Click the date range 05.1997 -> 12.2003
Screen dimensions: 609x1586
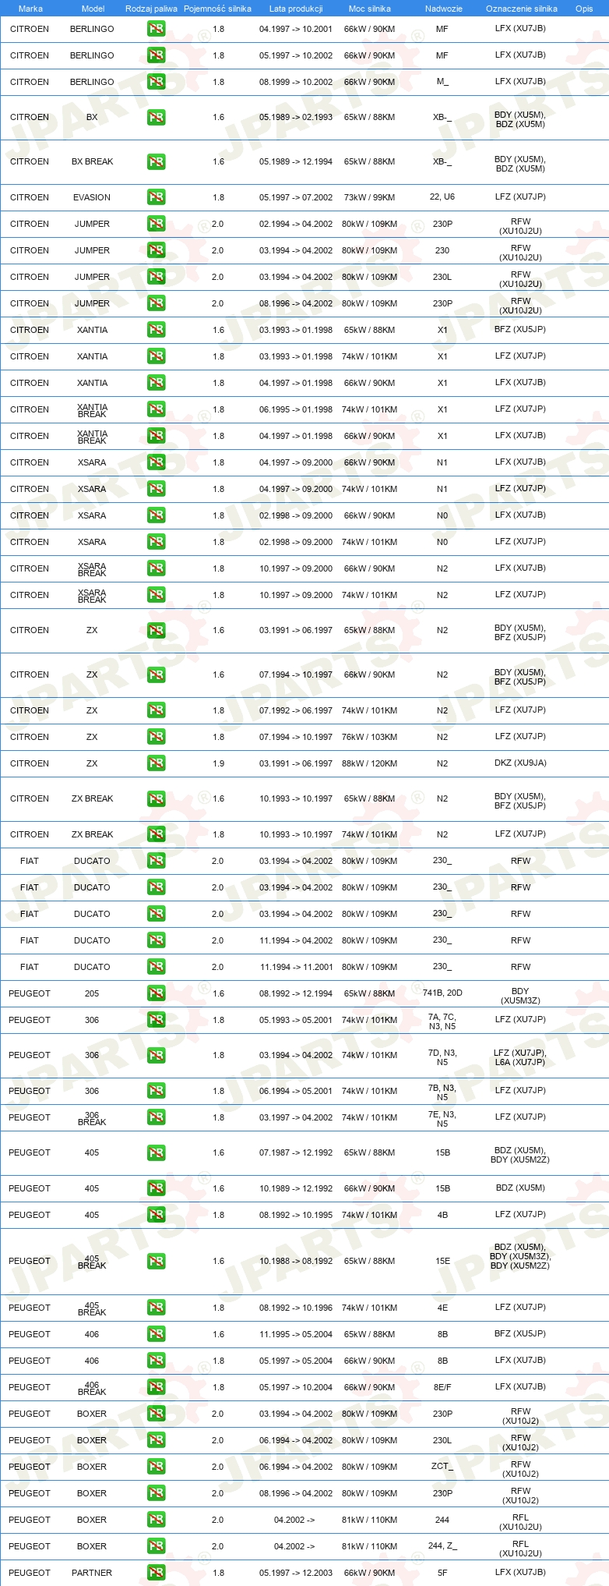pos(296,1573)
